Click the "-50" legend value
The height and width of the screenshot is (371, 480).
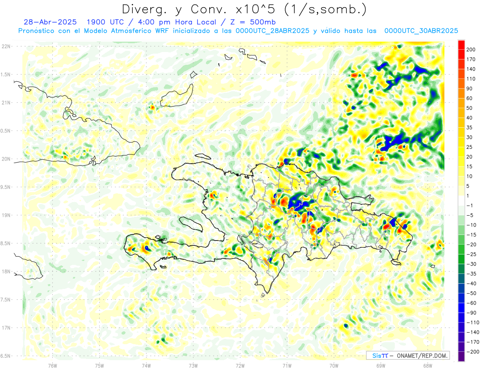471,293
